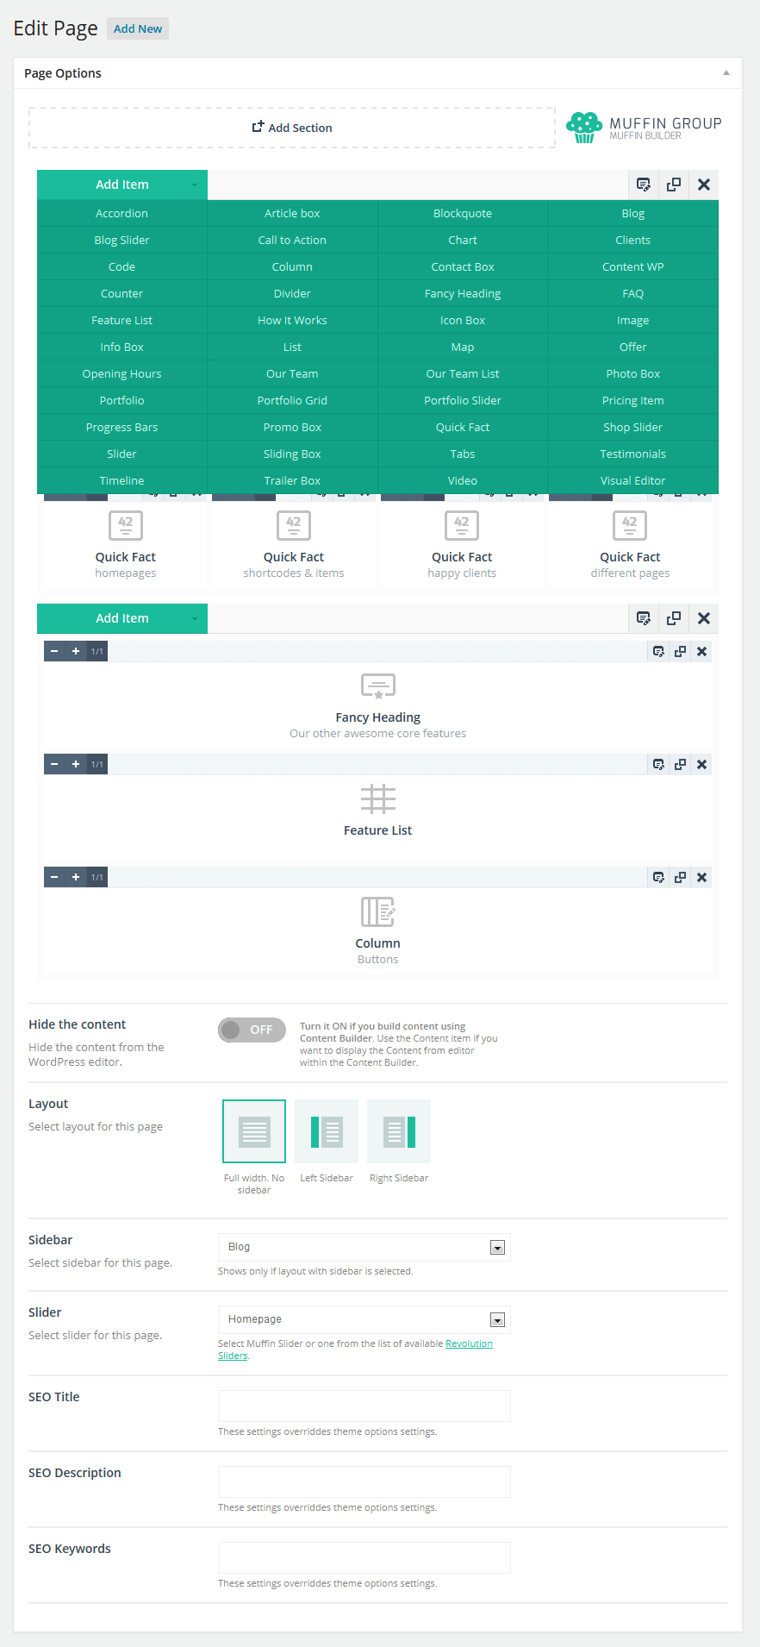Edit the Feature List item
Viewport: 760px width, 1647px height.
point(658,764)
